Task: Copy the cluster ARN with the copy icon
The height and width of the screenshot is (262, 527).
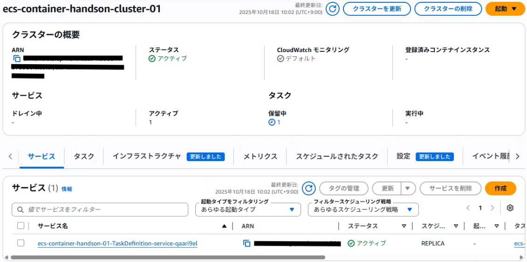Action: click(17, 59)
